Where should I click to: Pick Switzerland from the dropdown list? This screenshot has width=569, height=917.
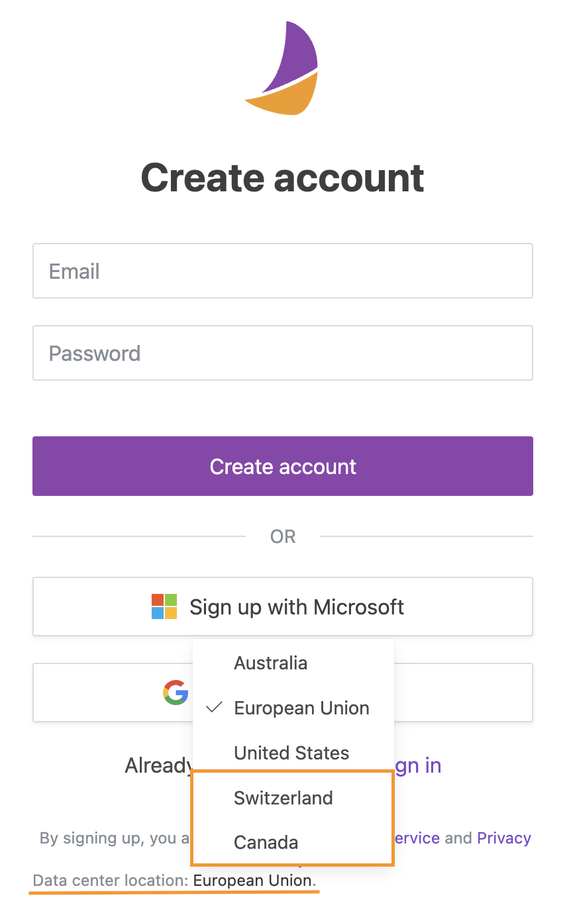tap(284, 798)
